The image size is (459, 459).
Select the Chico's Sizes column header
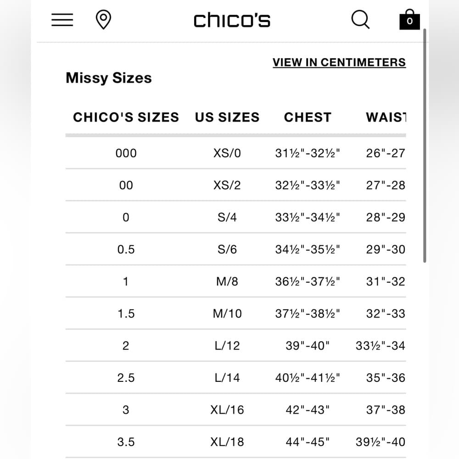126,117
